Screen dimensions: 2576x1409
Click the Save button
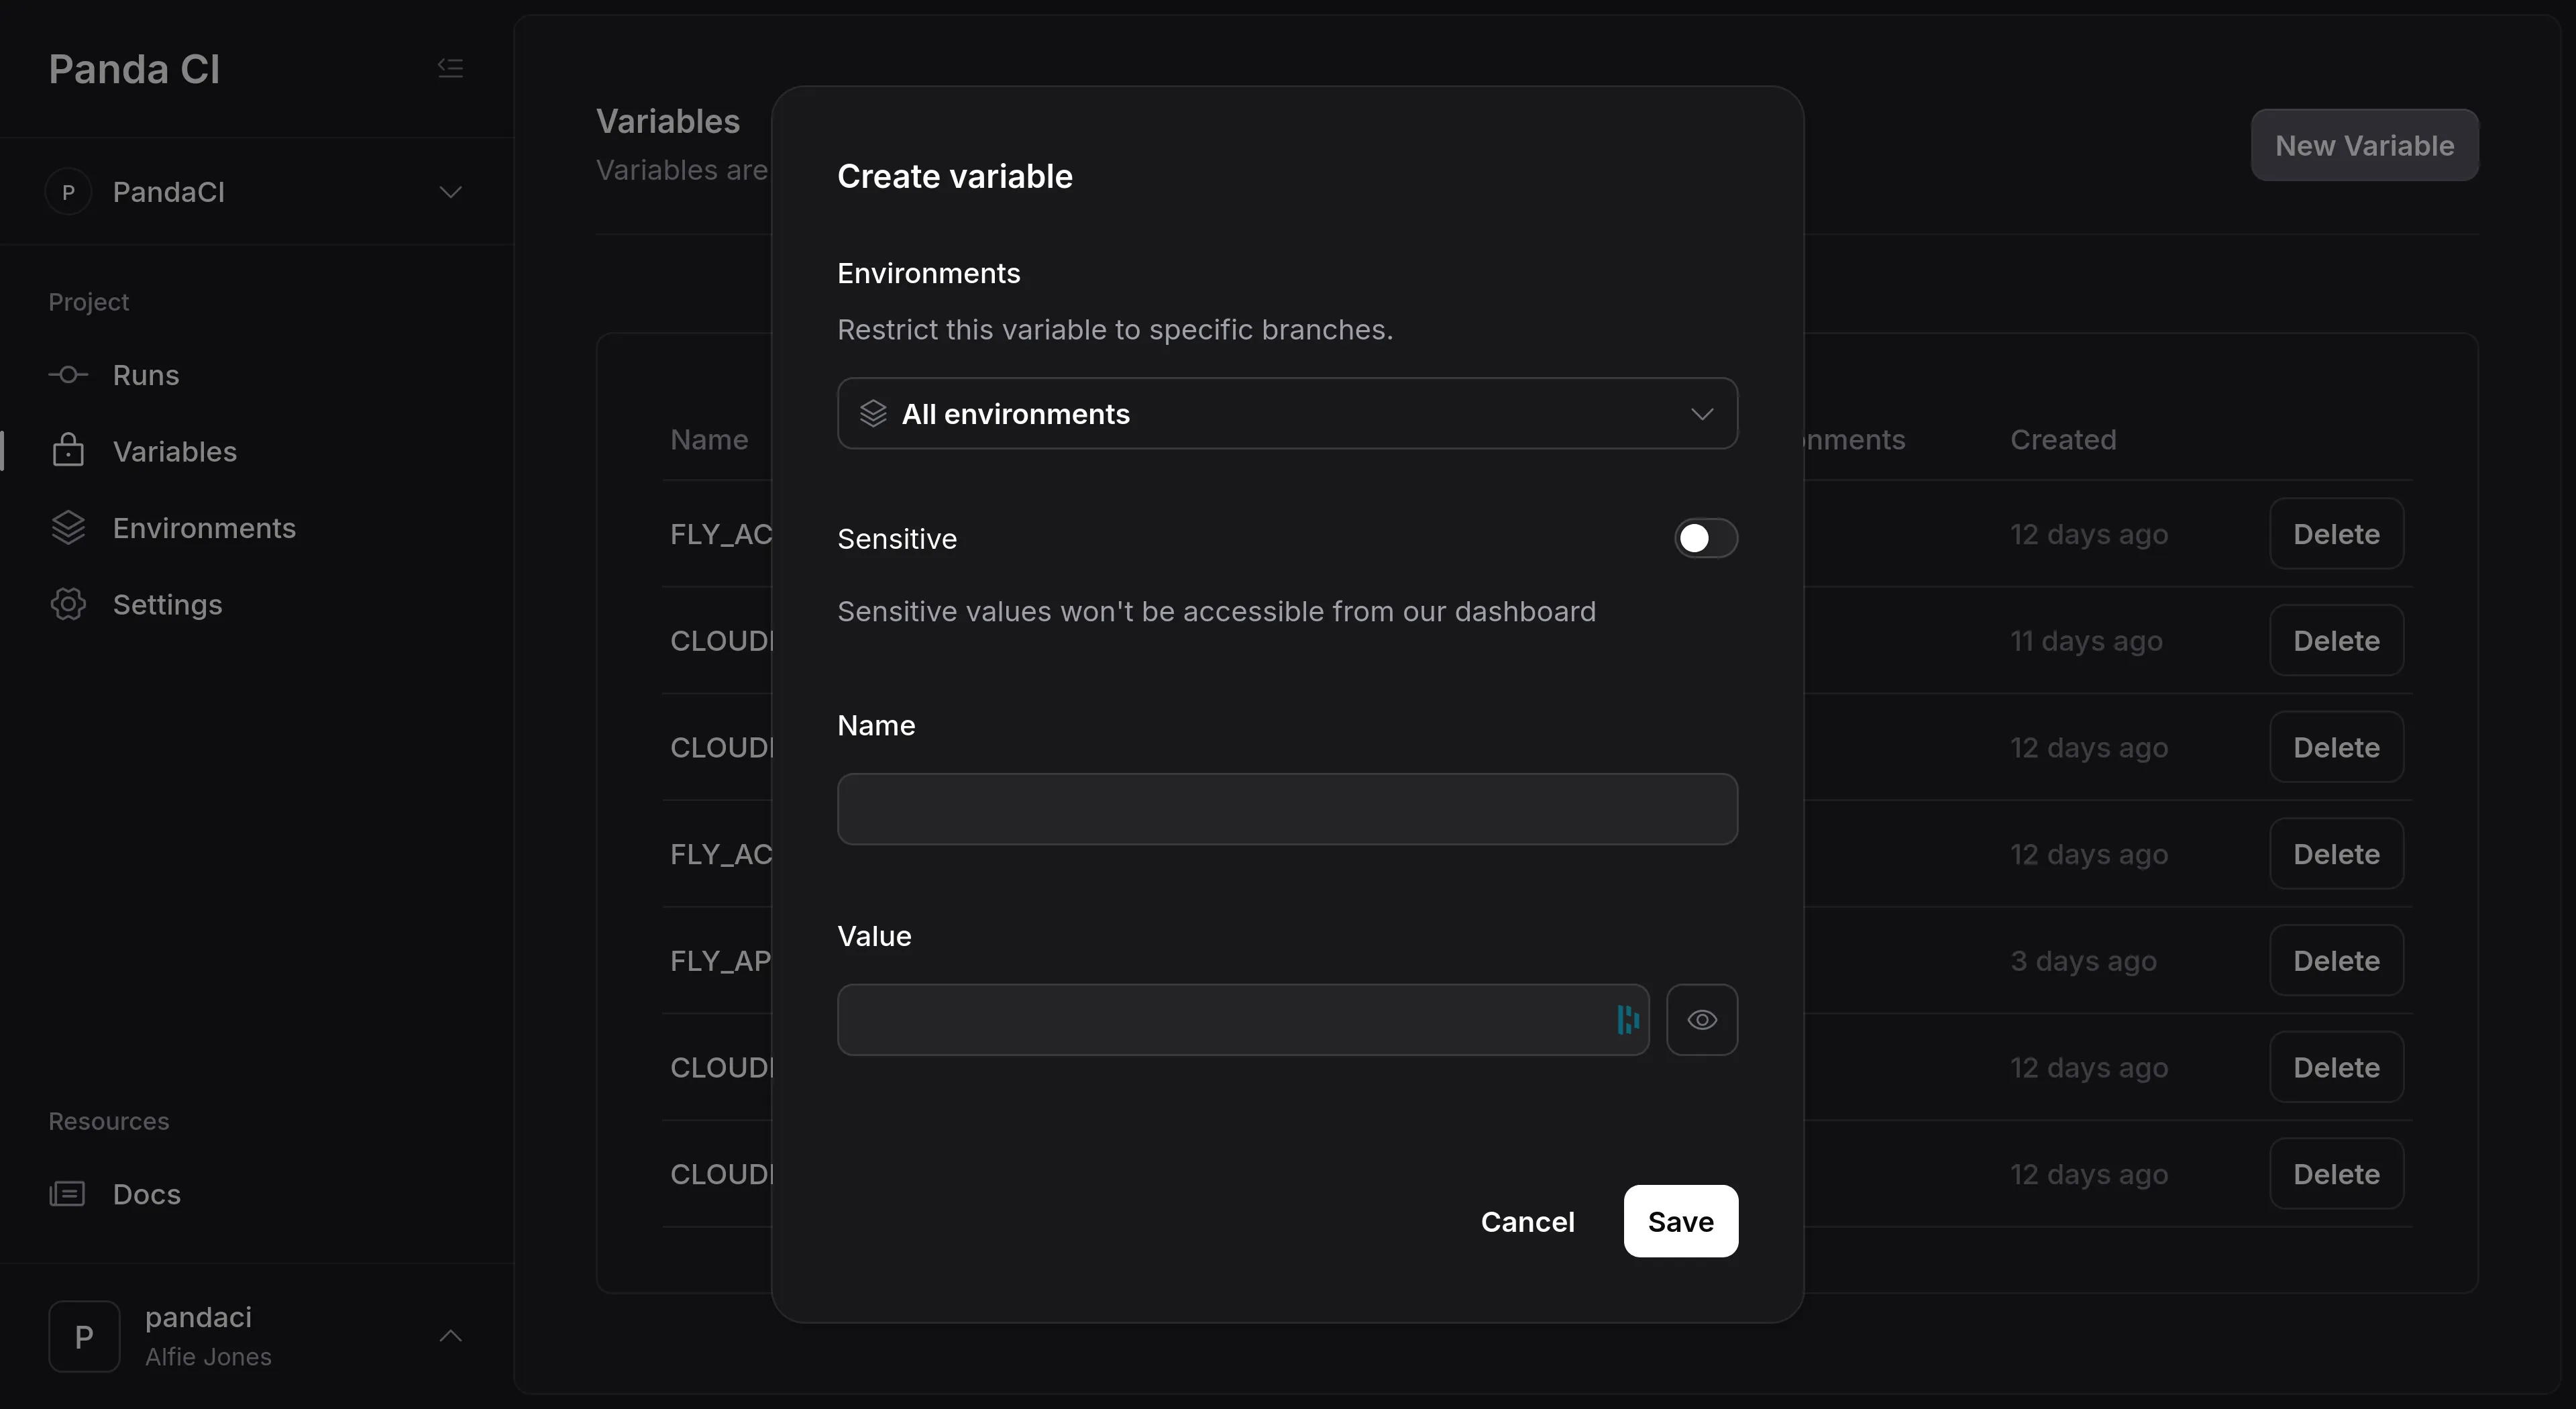click(x=1680, y=1221)
